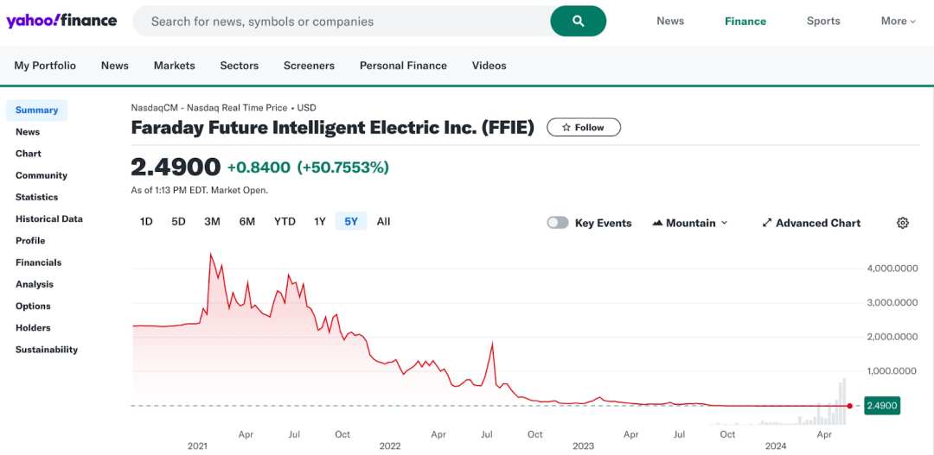
Task: Switch chart range to All
Action: pyautogui.click(x=384, y=222)
